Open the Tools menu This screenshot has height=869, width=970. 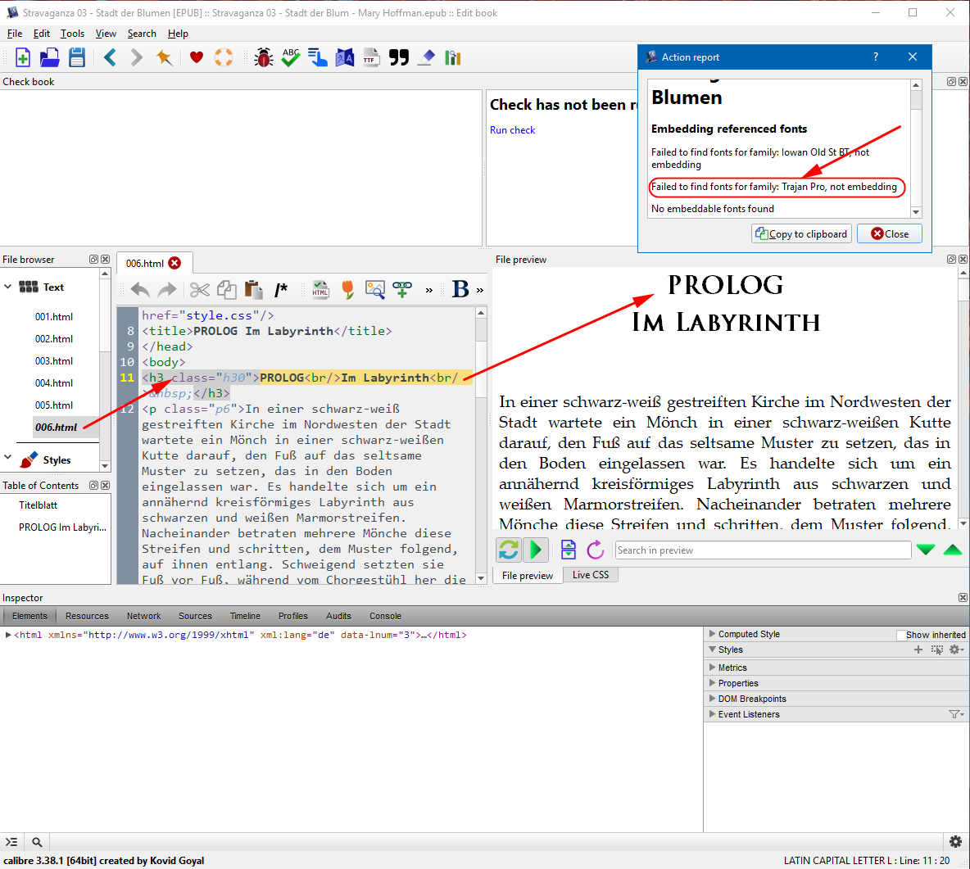72,34
